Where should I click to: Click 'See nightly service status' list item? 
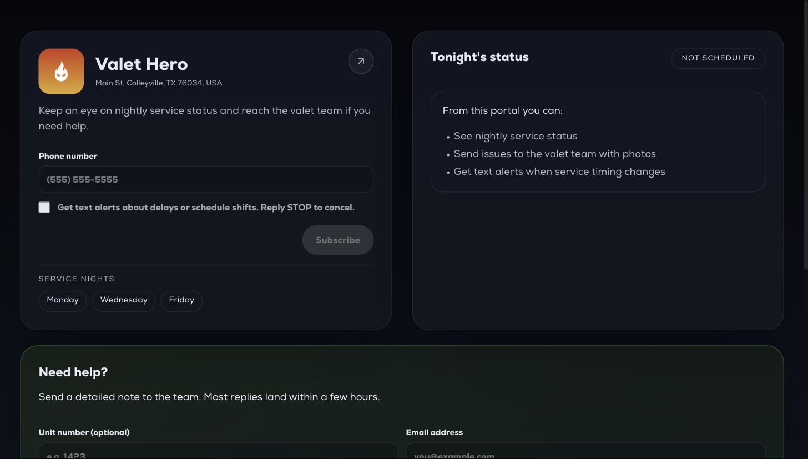[x=516, y=137]
